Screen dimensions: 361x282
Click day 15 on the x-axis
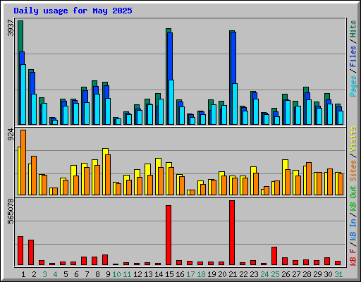pos(169,274)
